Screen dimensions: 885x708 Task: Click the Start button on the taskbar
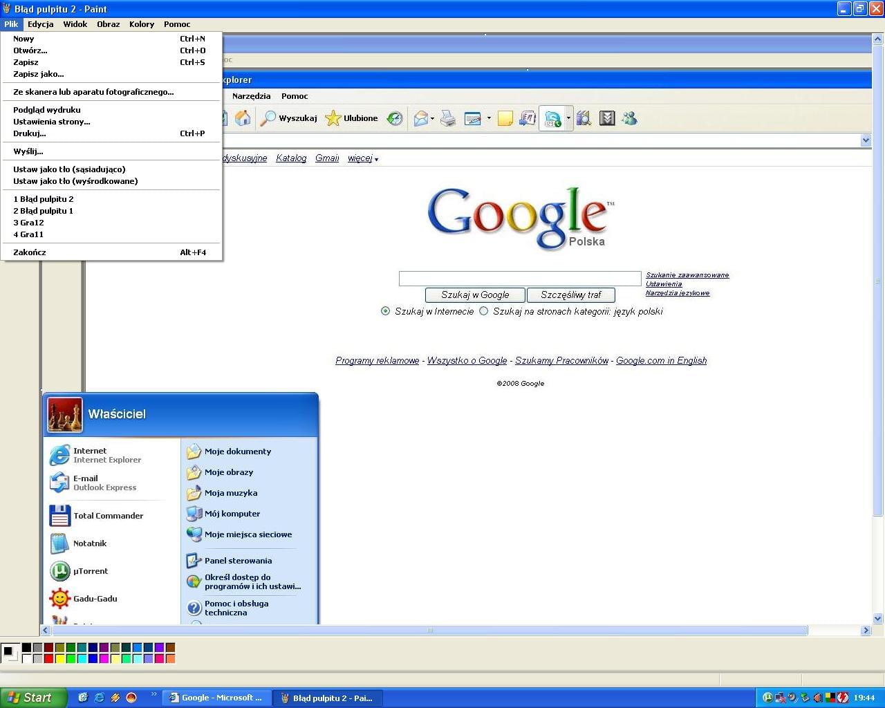point(33,698)
